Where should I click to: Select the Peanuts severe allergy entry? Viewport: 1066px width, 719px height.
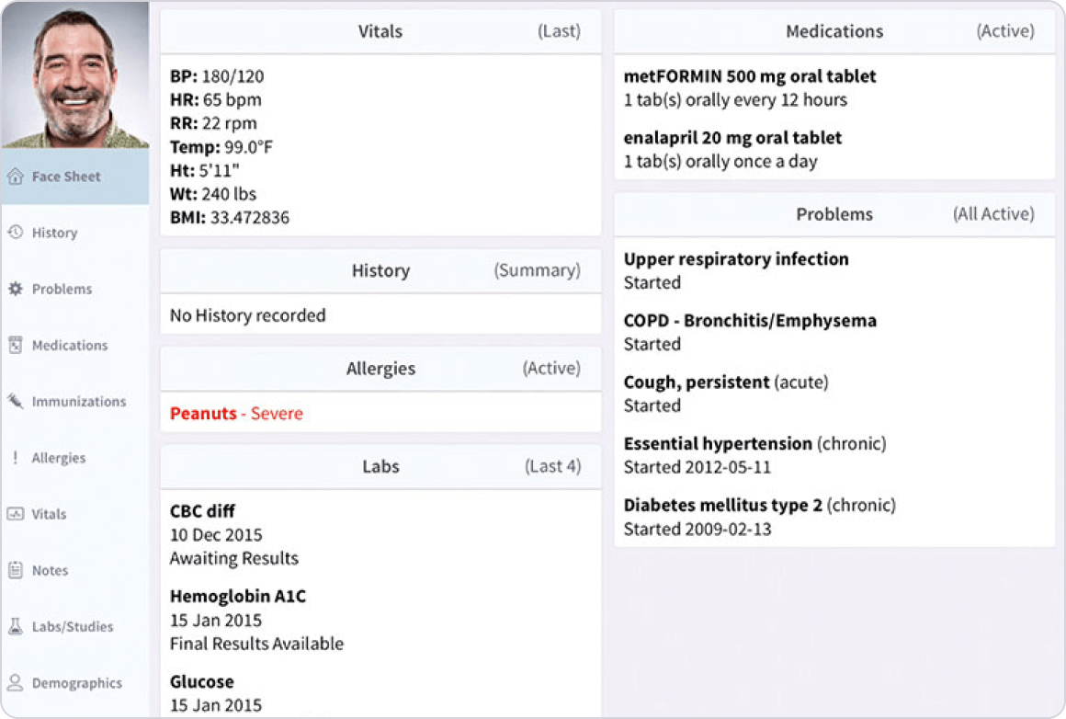coord(236,414)
